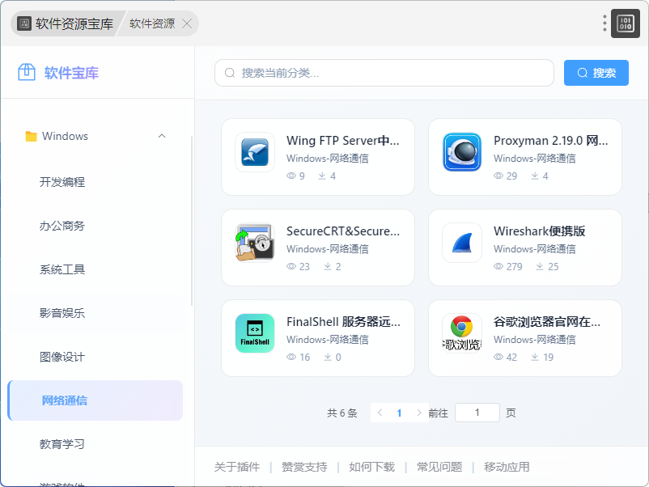Screen dimensions: 649x487
Task: Click the 共 6 条 total count text
Action: (x=341, y=413)
